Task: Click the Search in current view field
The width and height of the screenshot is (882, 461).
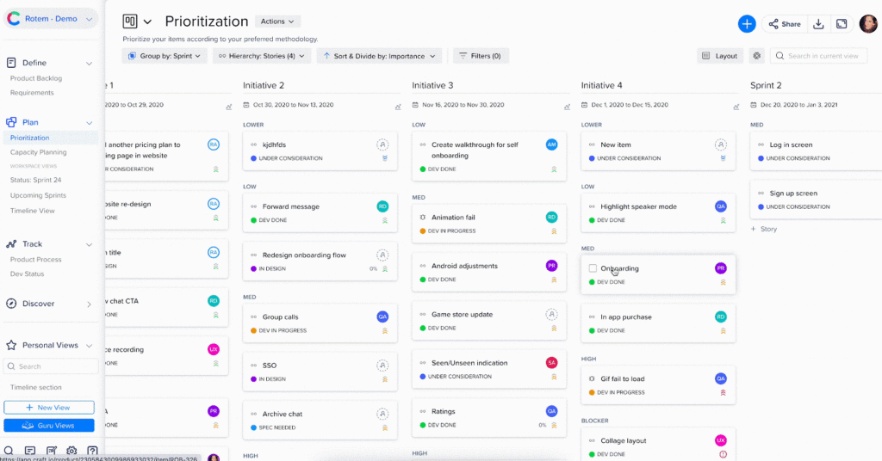Action: (x=823, y=56)
